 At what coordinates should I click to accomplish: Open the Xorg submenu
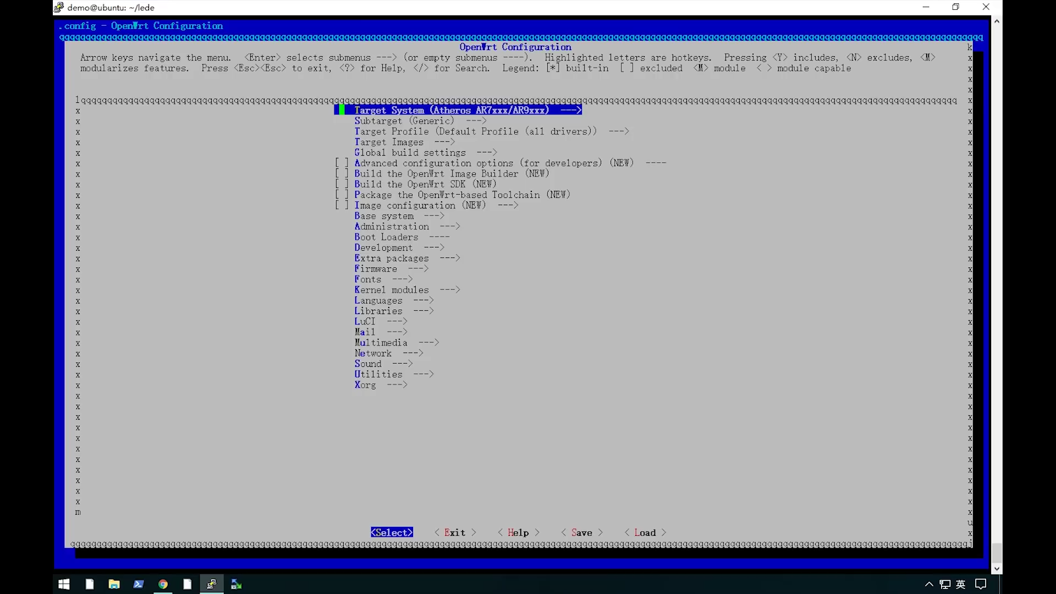(381, 385)
